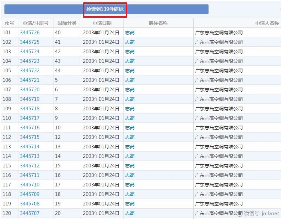Image resolution: width=281 pixels, height=219 pixels.
Task: Click applicant 广东志高空调有限公司 in row 101
Action: coord(219,33)
